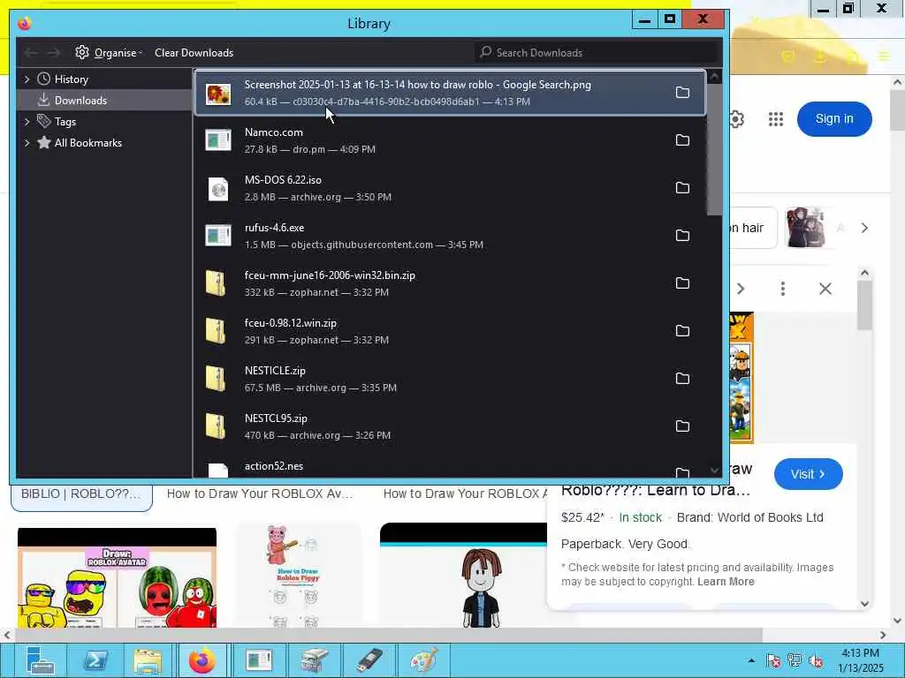The image size is (905, 678).
Task: Expand the All Bookmarks tree item
Action: pyautogui.click(x=27, y=143)
